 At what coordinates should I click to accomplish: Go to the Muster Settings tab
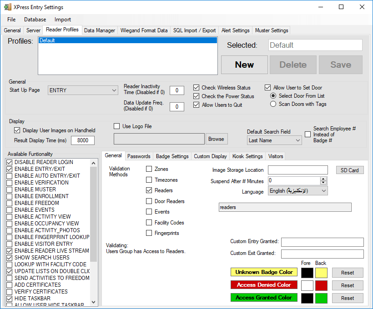click(272, 30)
